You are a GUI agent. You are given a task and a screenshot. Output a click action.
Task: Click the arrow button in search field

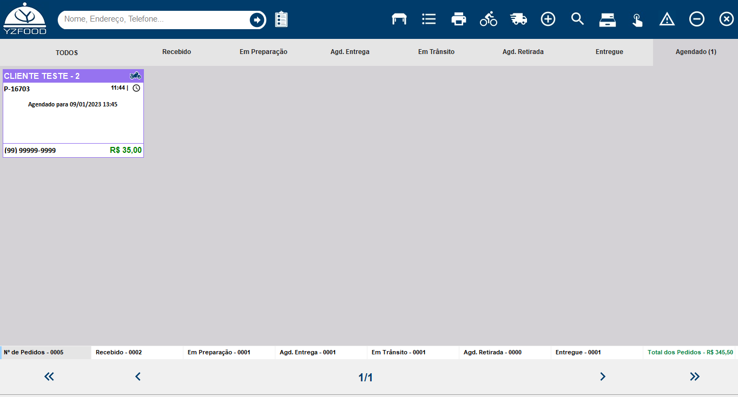click(257, 20)
